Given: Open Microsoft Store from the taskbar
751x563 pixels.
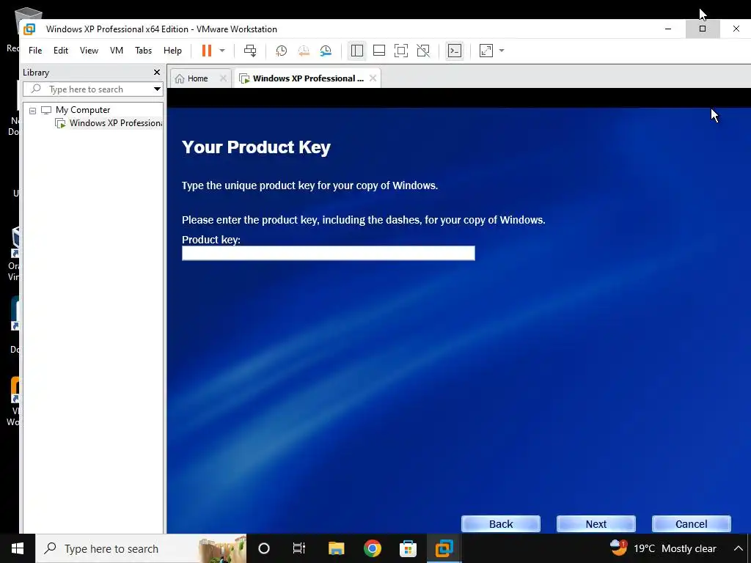Looking at the screenshot, I should tap(408, 548).
